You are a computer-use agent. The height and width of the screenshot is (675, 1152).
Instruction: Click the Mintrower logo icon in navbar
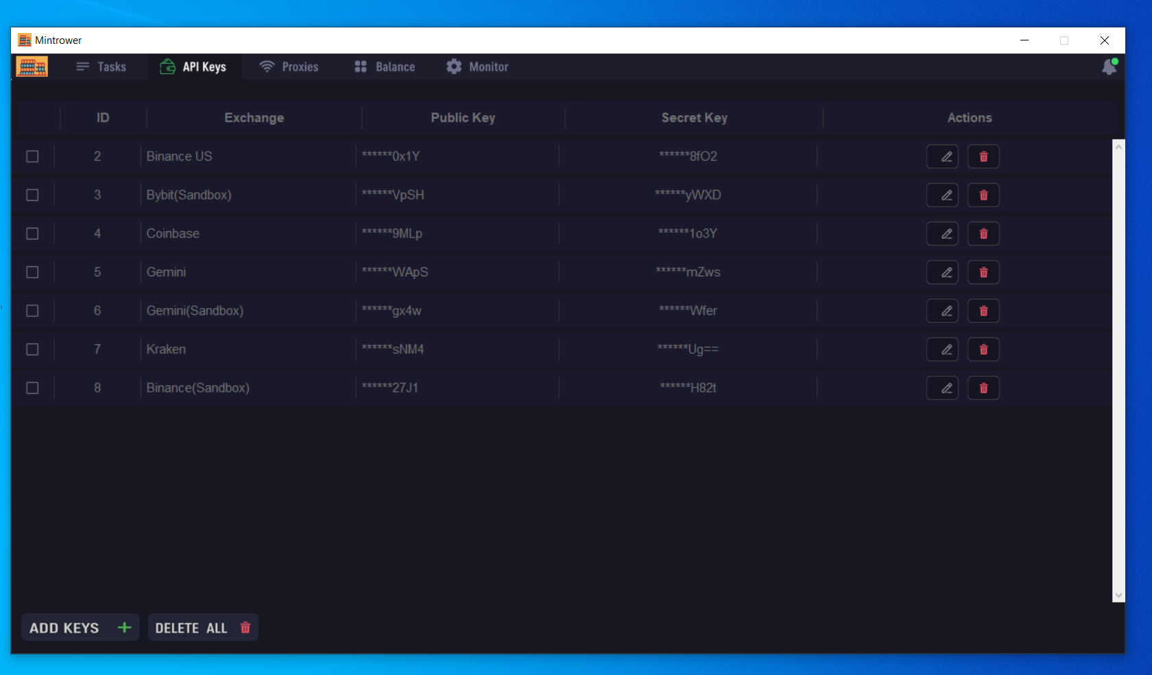coord(32,67)
